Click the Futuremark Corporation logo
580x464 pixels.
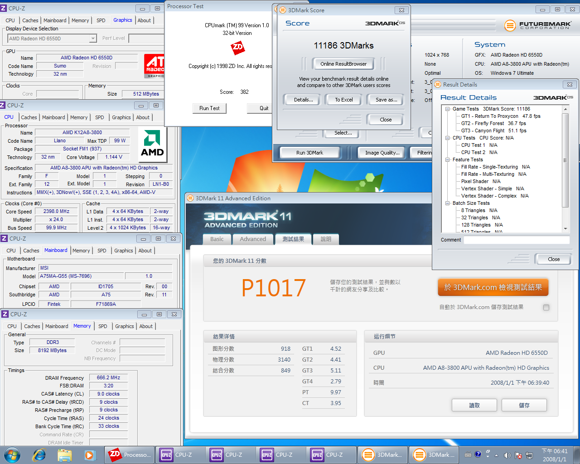tap(538, 25)
